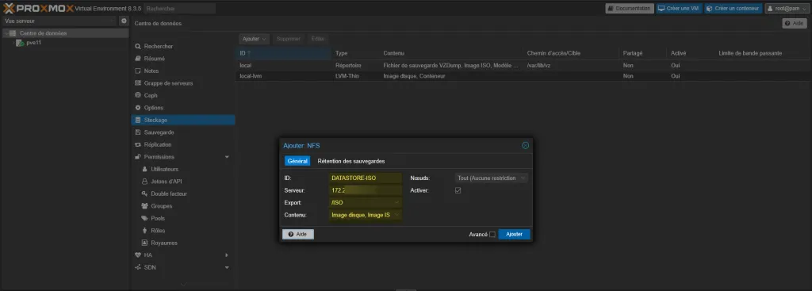
Task: Close the Ajouter: NFS dialog
Action: tap(525, 146)
